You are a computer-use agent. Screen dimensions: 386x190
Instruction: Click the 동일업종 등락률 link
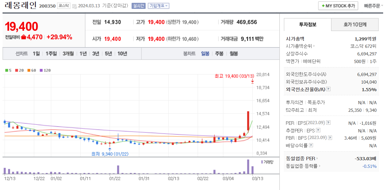[x=302, y=166]
